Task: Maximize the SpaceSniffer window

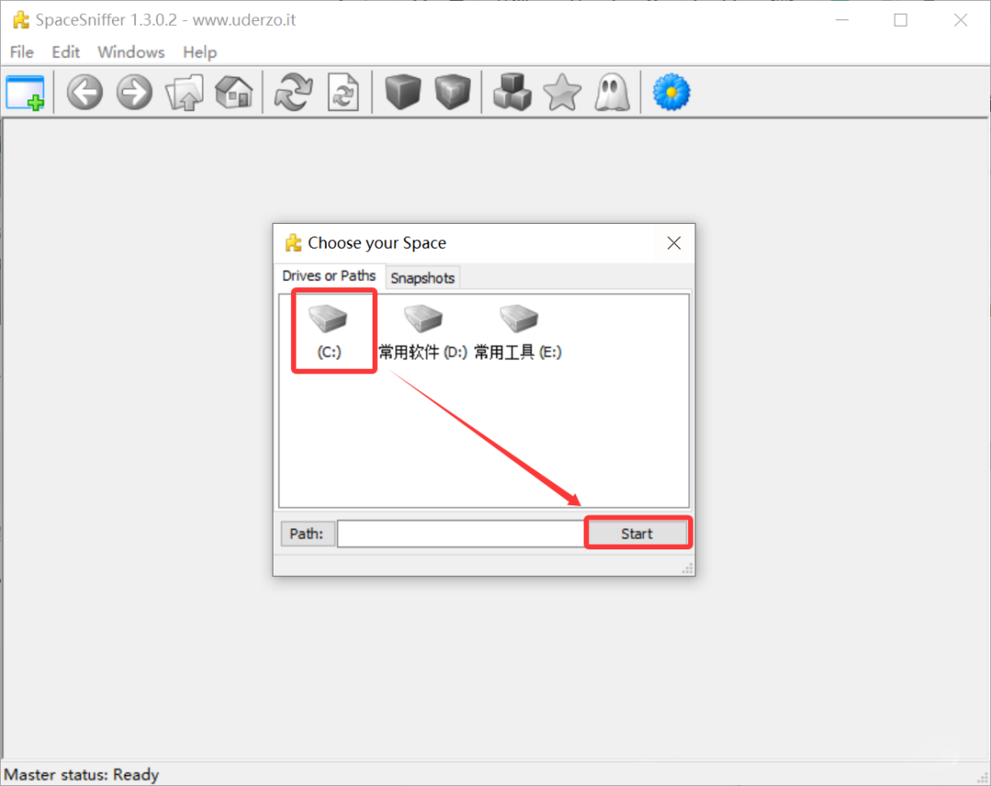Action: tap(901, 20)
